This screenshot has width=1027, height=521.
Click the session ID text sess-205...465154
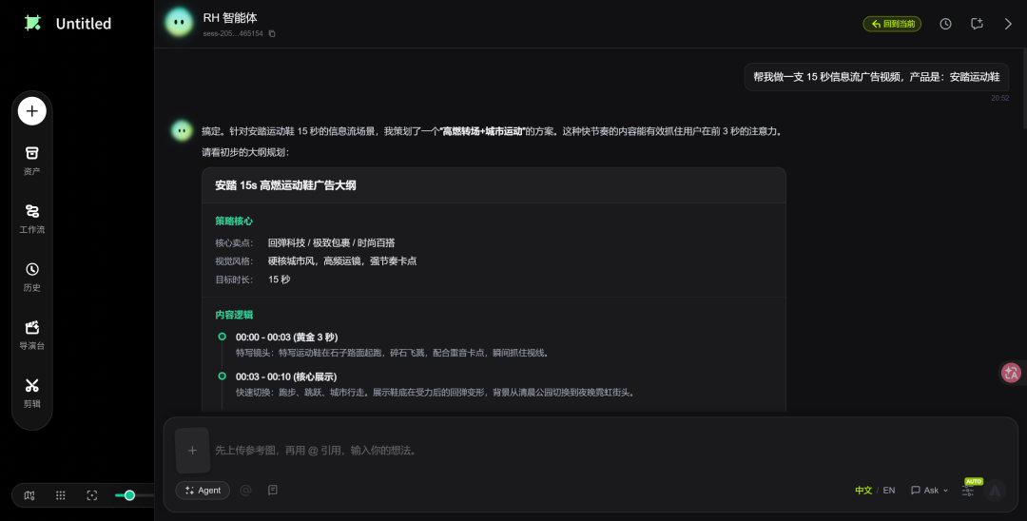click(x=233, y=33)
